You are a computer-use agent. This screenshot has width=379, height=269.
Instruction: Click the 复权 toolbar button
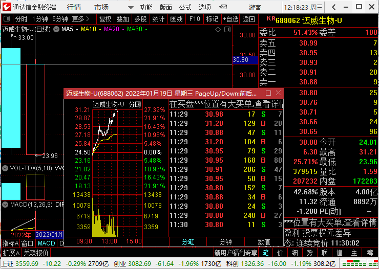pyautogui.click(x=105, y=19)
